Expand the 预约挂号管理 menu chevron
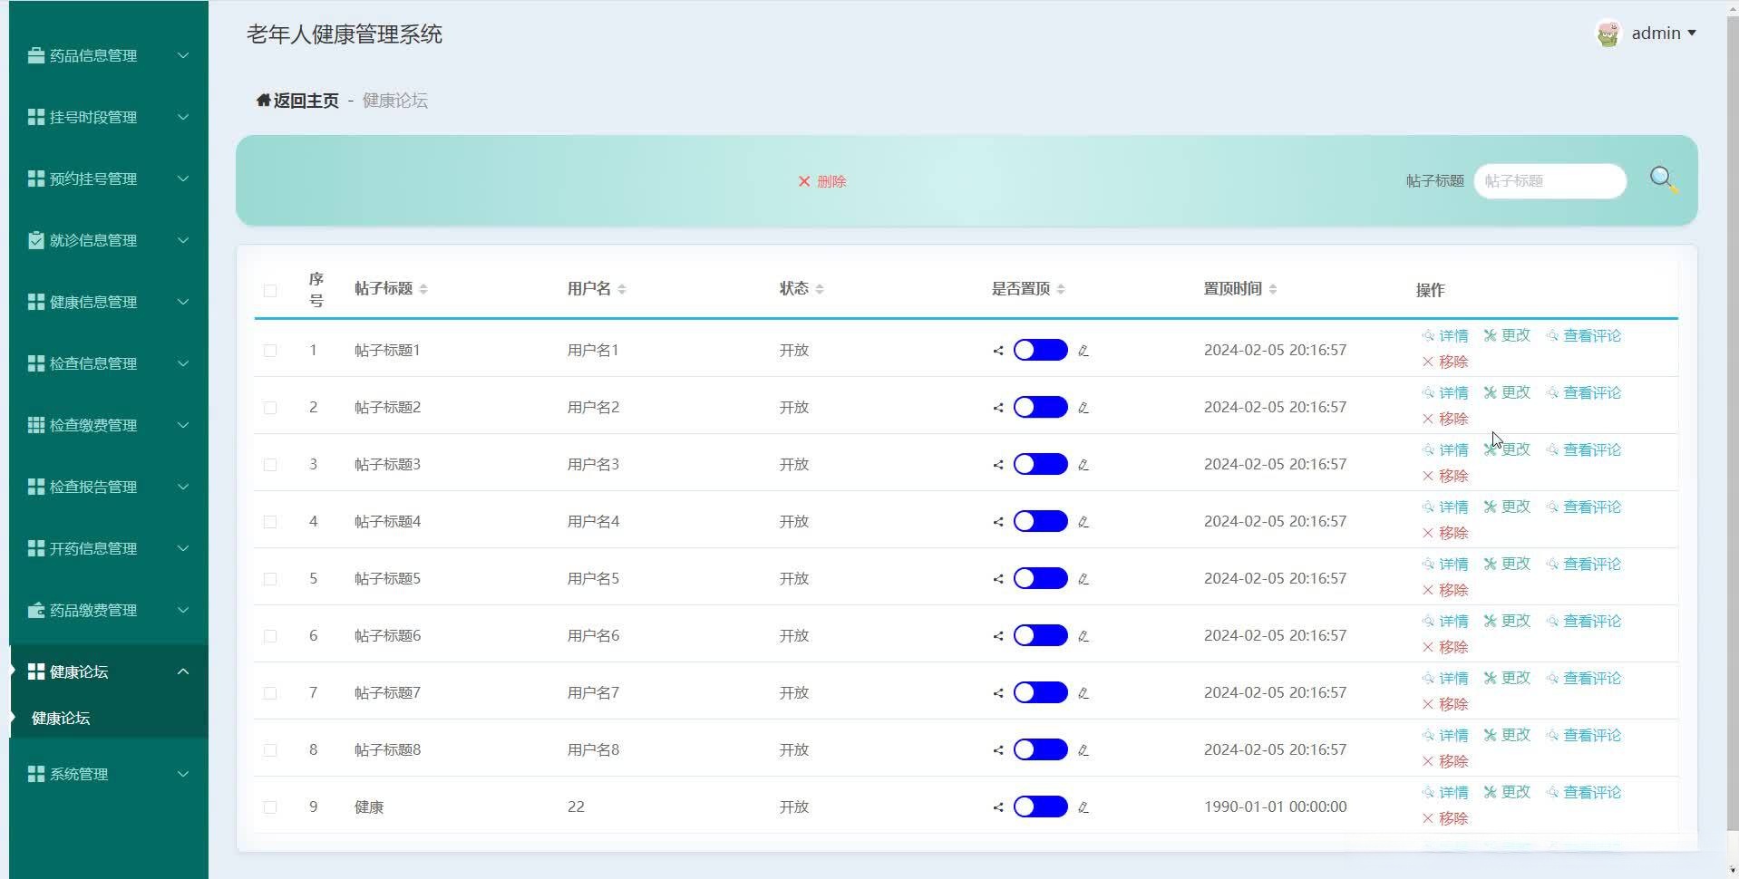The height and width of the screenshot is (879, 1739). click(x=183, y=179)
